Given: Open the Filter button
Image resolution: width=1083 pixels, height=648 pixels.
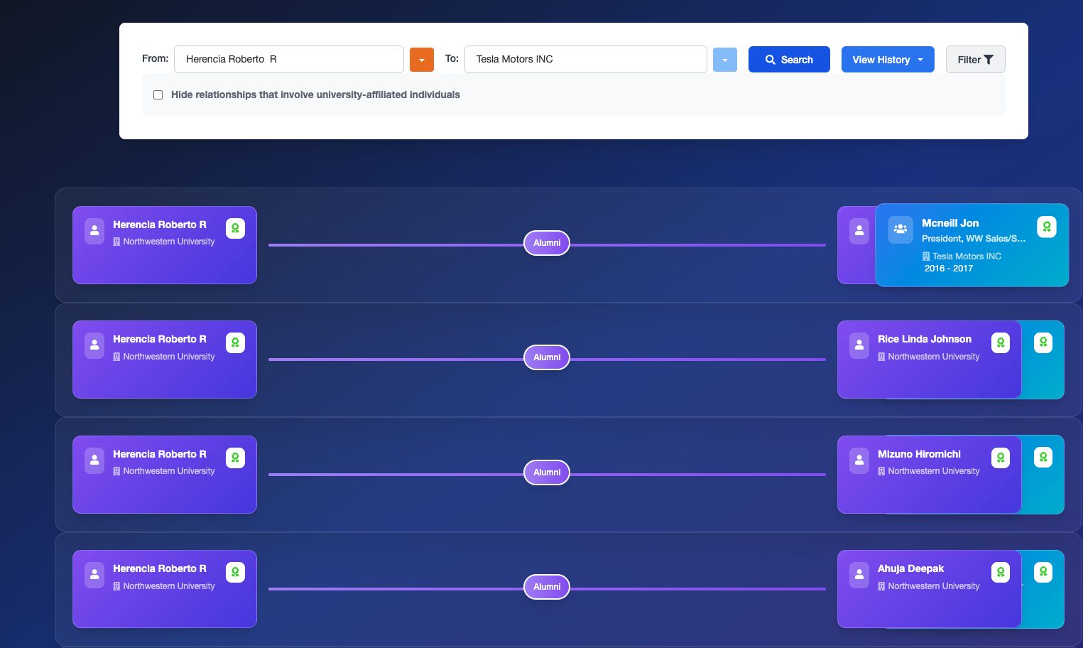Looking at the screenshot, I should tap(976, 60).
